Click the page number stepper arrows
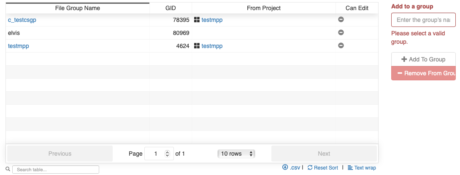460x175 pixels. click(167, 154)
